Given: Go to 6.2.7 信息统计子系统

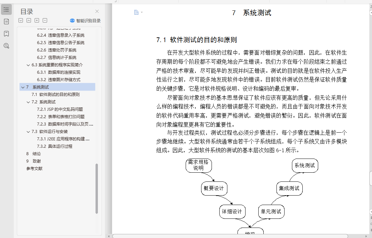Looking at the screenshot, I should 57,57.
